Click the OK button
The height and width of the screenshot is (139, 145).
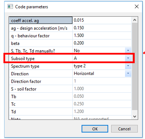coord(95,129)
